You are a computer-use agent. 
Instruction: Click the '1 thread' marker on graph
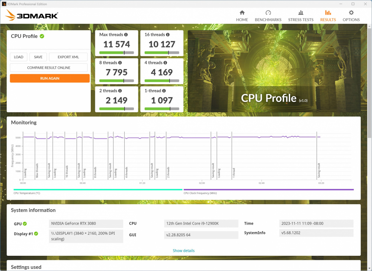(x=234, y=173)
